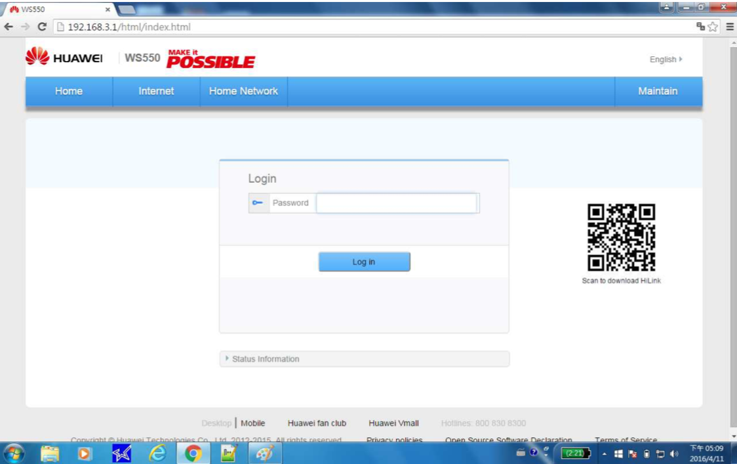The width and height of the screenshot is (737, 464).
Task: Open the Chrome menu hamburger icon
Action: point(730,27)
